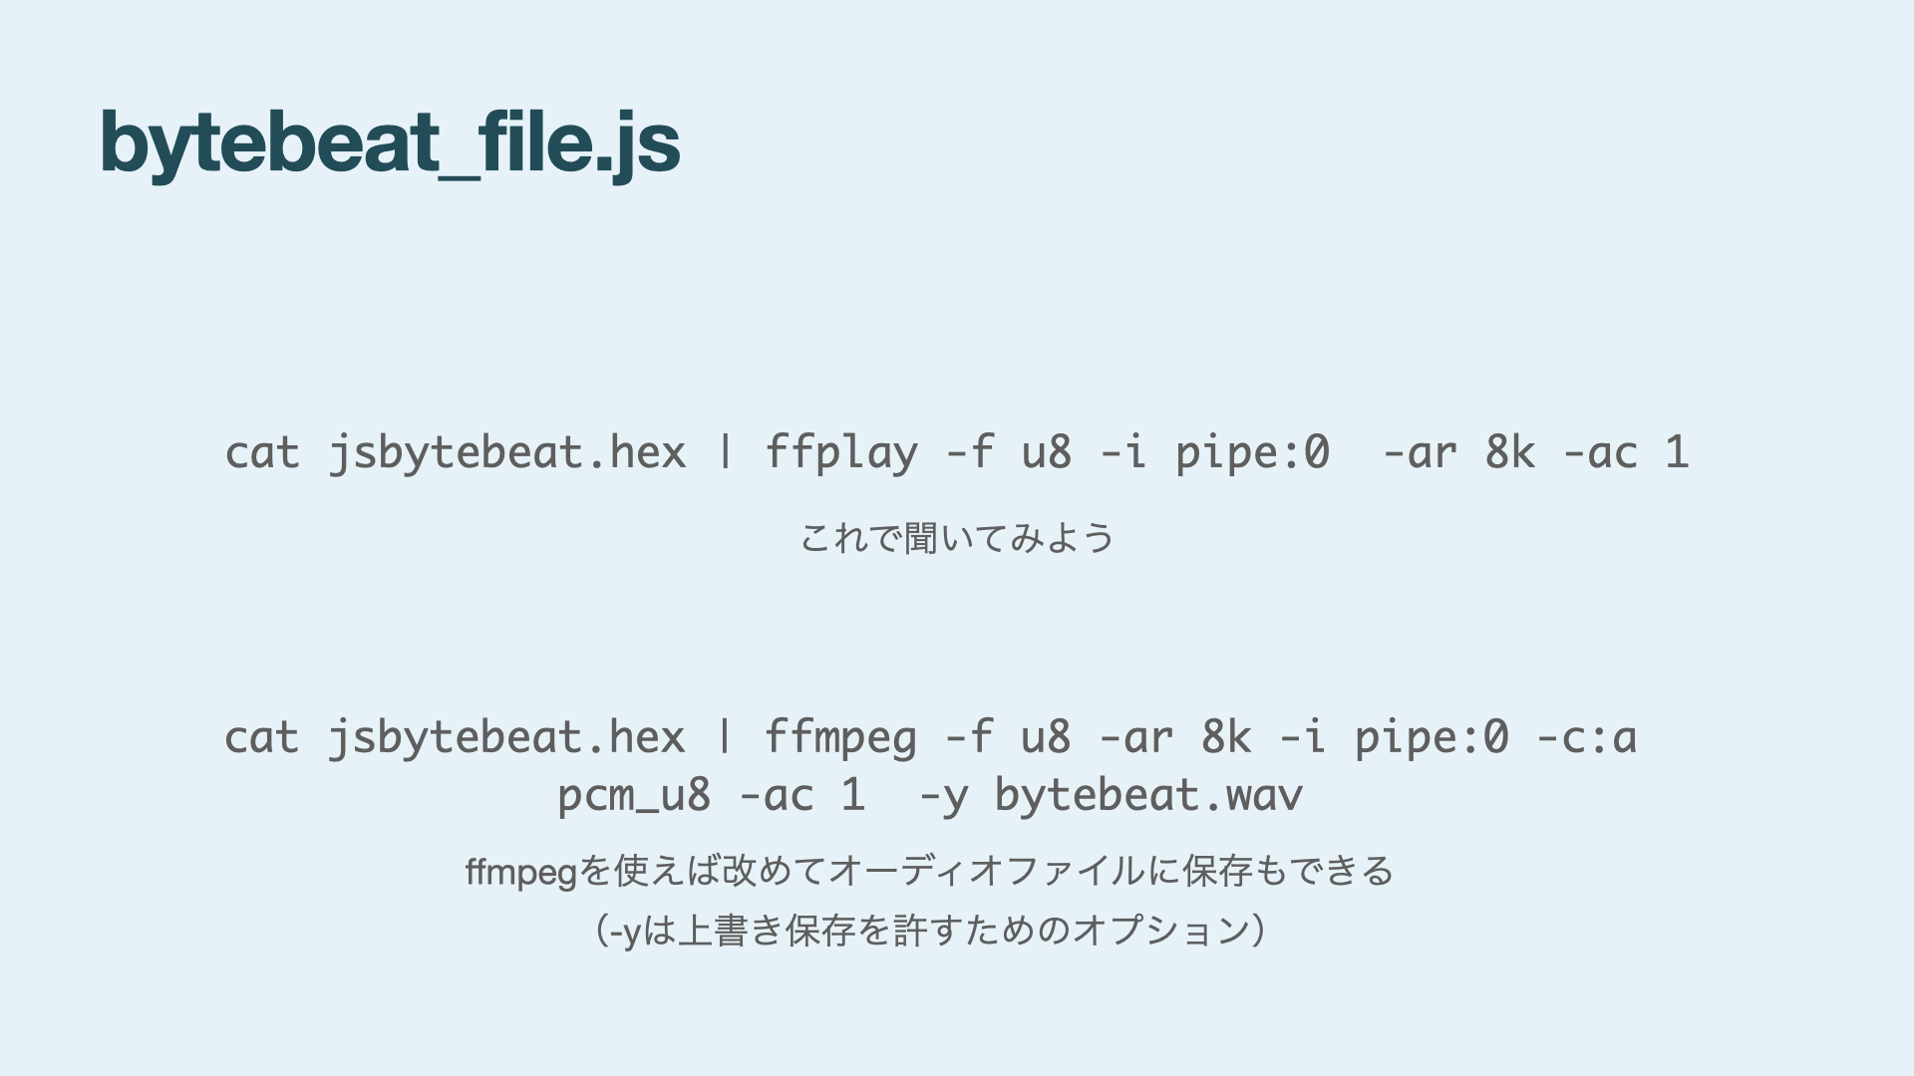This screenshot has width=1914, height=1076.
Task: Click the -c:a option in the ffmpeg command
Action: [x=1586, y=738]
